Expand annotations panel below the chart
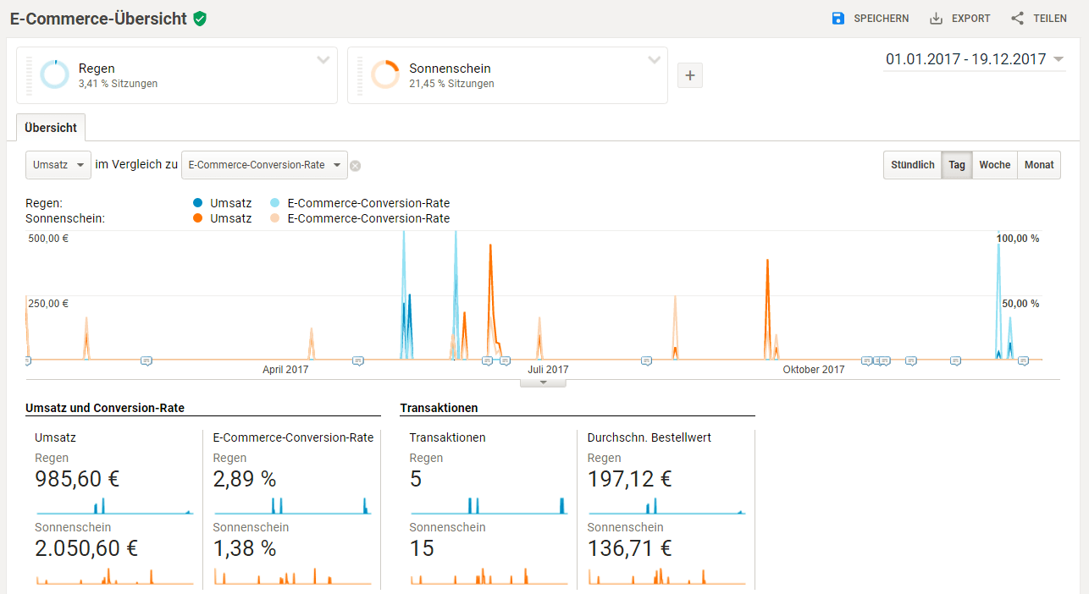This screenshot has width=1089, height=594. click(544, 382)
